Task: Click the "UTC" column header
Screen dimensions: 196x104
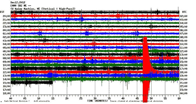Action: point(184,12)
